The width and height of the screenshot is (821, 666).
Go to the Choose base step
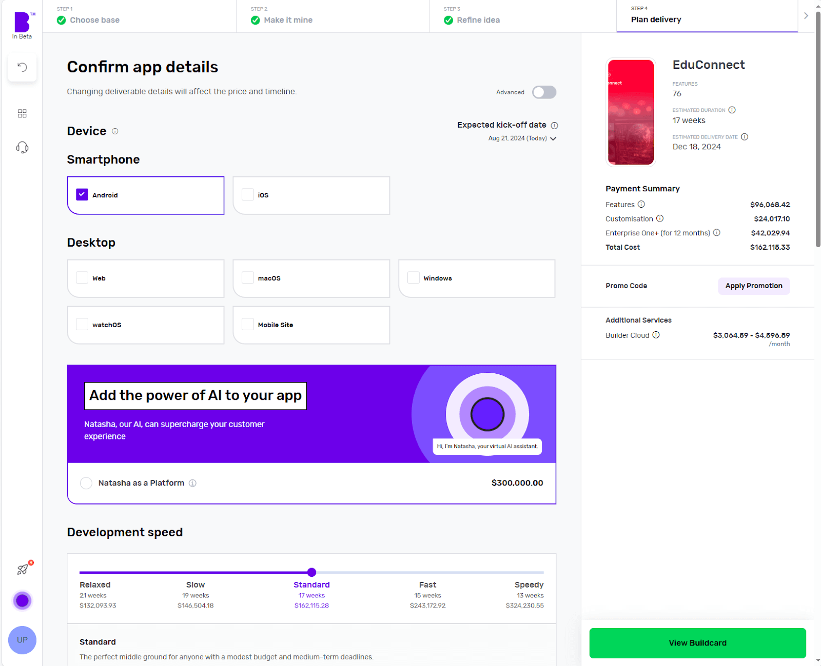(x=94, y=20)
